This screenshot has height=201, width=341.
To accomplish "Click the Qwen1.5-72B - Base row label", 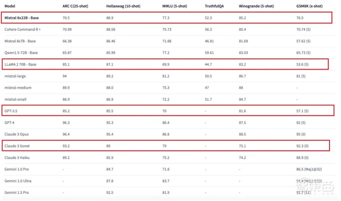I will pos(21,53).
